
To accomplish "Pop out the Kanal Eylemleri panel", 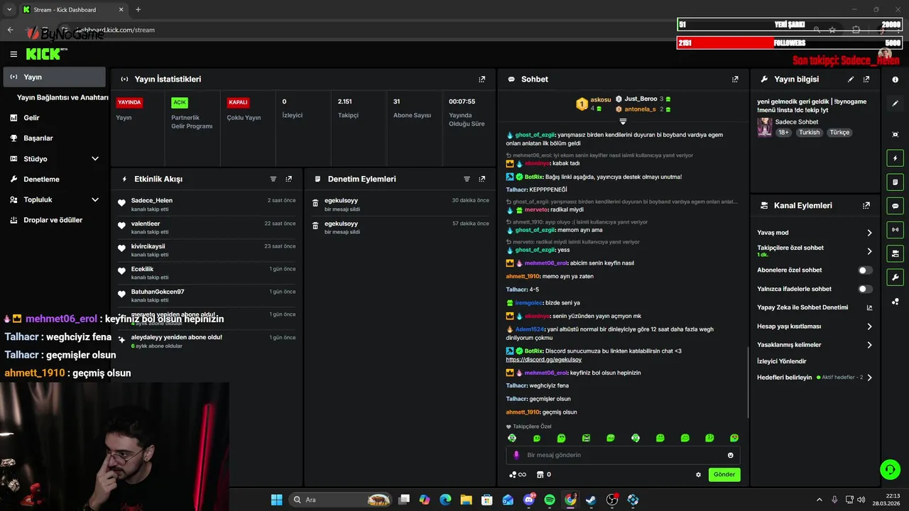I will point(866,206).
